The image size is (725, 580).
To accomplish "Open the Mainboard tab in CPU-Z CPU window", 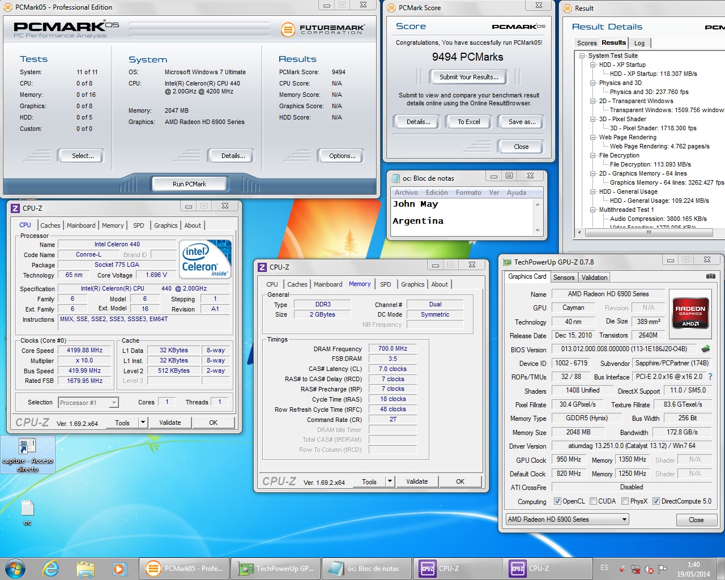I will click(x=81, y=225).
